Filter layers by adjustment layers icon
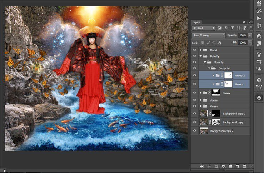Image resolution: width=264 pixels, height=173 pixels. 226,28
